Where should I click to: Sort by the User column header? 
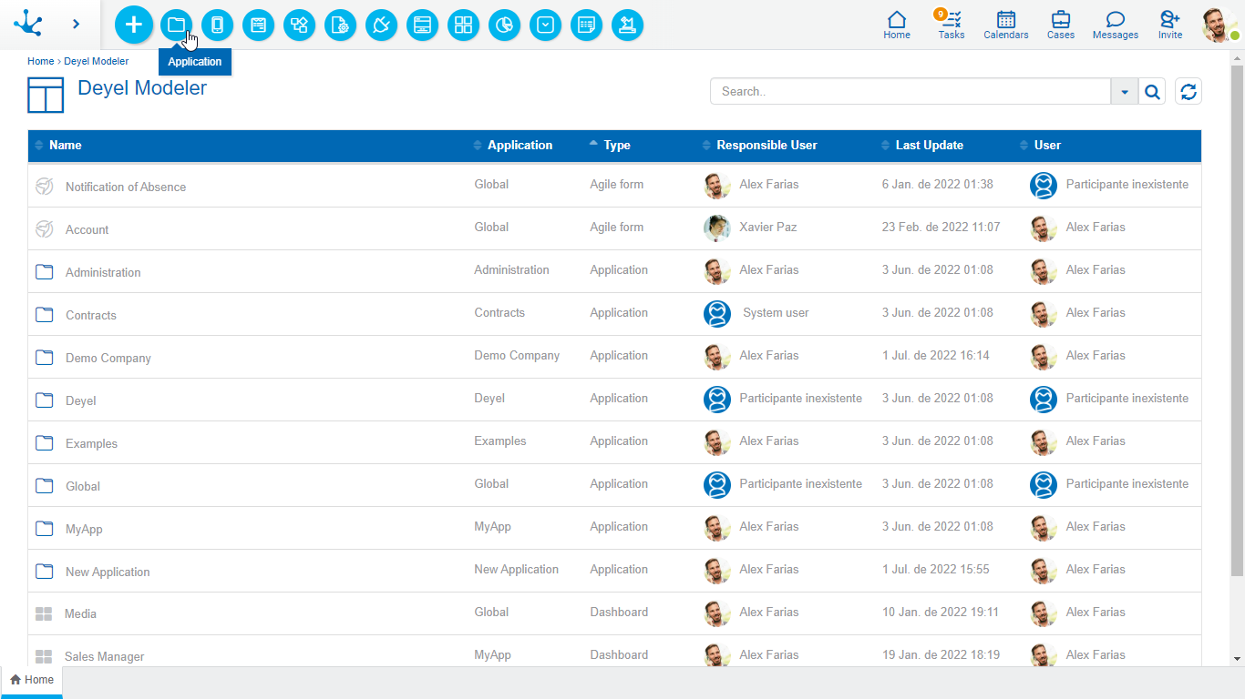[x=1047, y=145]
